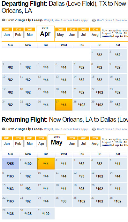Screen dimensions: 128x222
Task: Select Apr tab in returning flight calendar
Action: pyautogui.click(x=41, y=142)
